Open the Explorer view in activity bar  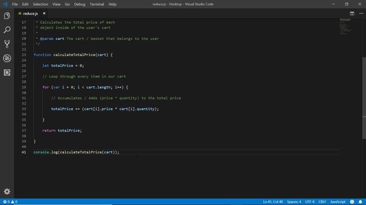pyautogui.click(x=7, y=16)
